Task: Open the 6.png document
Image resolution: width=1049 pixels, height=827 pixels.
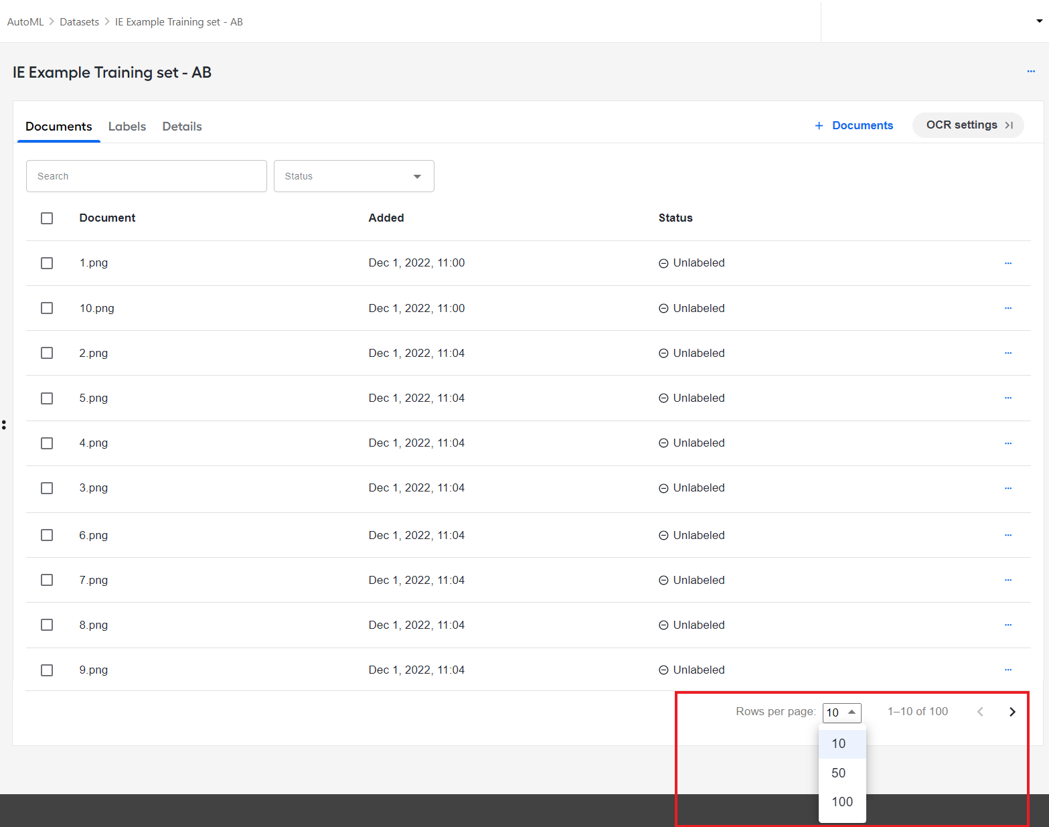Action: pos(94,535)
